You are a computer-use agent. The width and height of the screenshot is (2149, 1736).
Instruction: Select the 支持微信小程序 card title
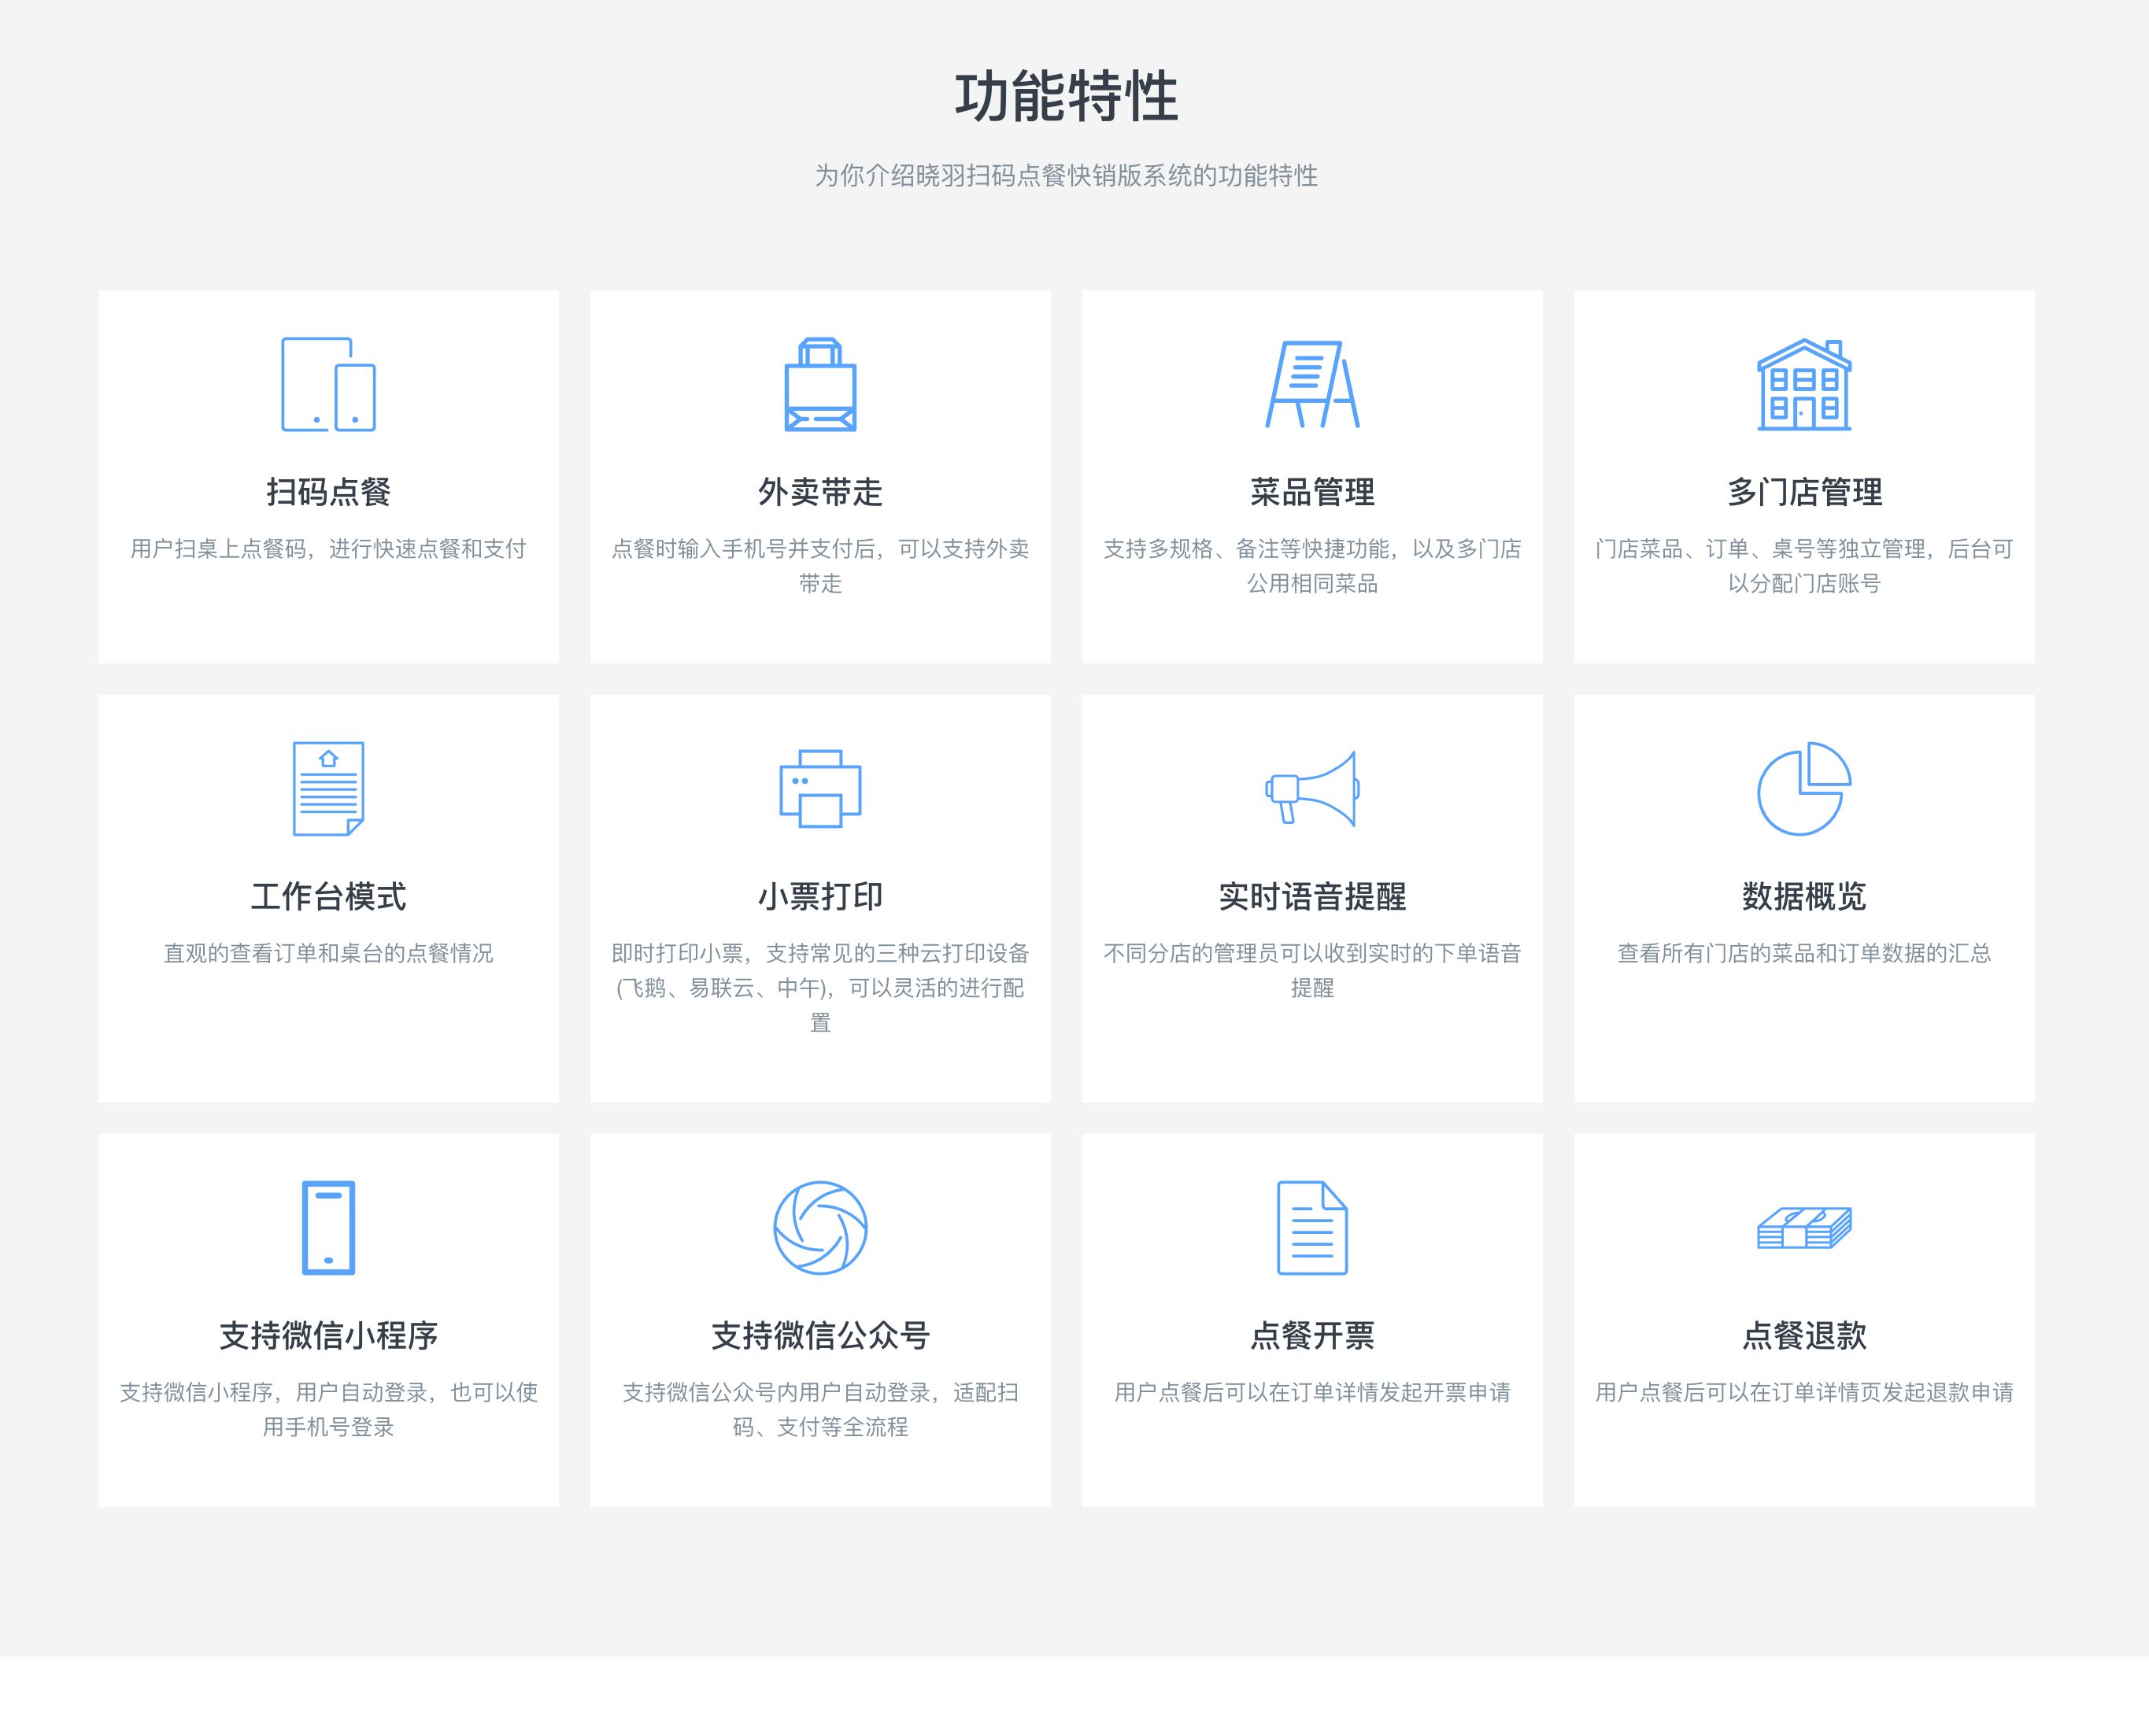(x=328, y=1335)
